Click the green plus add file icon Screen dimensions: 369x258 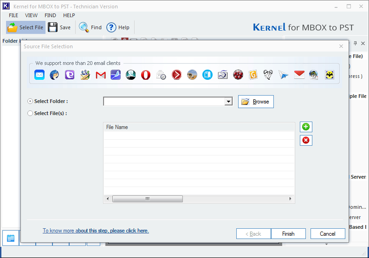pyautogui.click(x=306, y=127)
